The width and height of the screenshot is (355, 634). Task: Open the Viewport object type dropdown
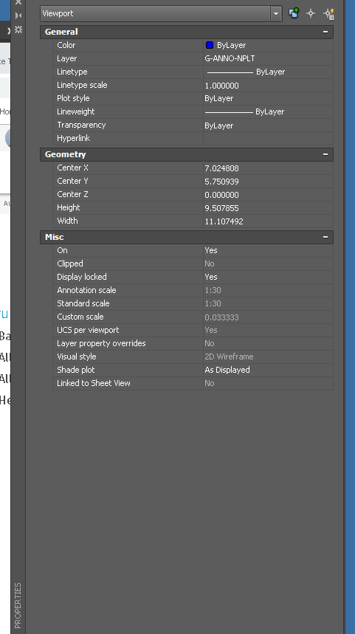tap(276, 13)
